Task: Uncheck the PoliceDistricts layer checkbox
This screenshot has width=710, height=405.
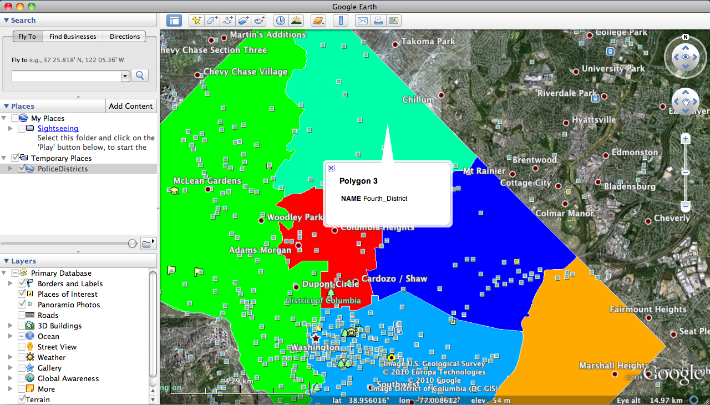Action: point(22,169)
